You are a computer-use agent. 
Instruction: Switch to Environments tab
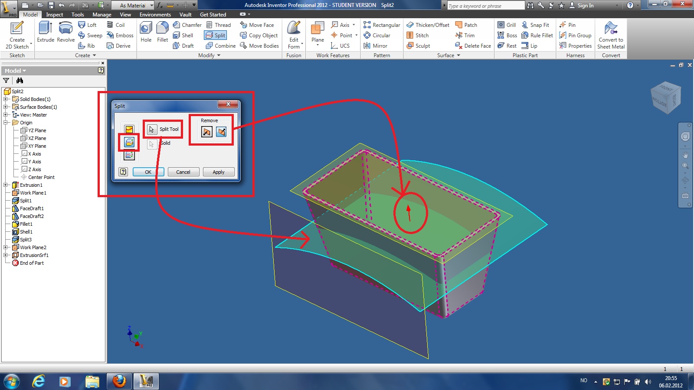(x=155, y=15)
